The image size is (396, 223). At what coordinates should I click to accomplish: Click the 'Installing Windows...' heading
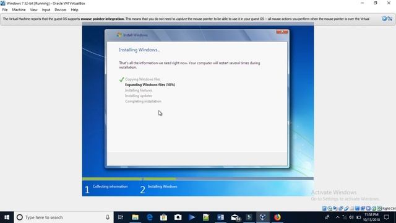[x=139, y=50]
